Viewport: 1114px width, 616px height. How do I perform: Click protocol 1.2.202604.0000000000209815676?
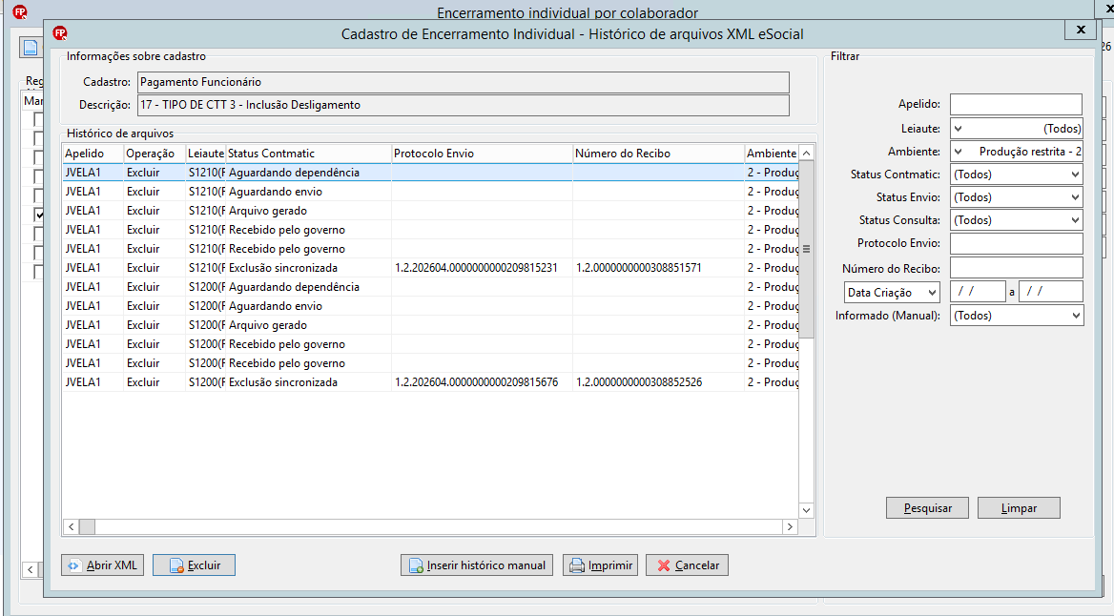click(x=476, y=382)
